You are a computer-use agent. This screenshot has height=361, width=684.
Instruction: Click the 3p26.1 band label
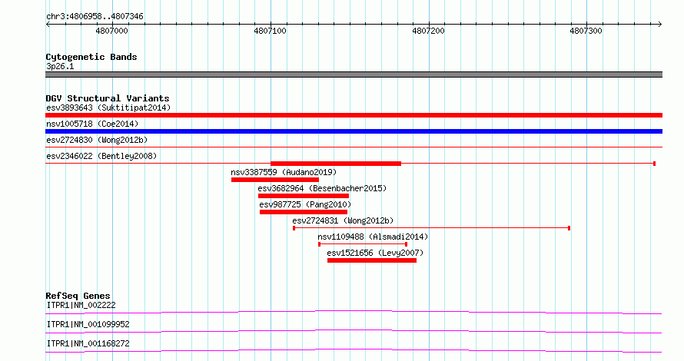coord(60,66)
